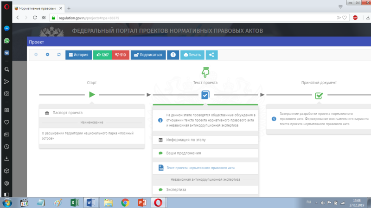Expand Информация по этапу section
Screen dimensions: 371x208
point(205,140)
